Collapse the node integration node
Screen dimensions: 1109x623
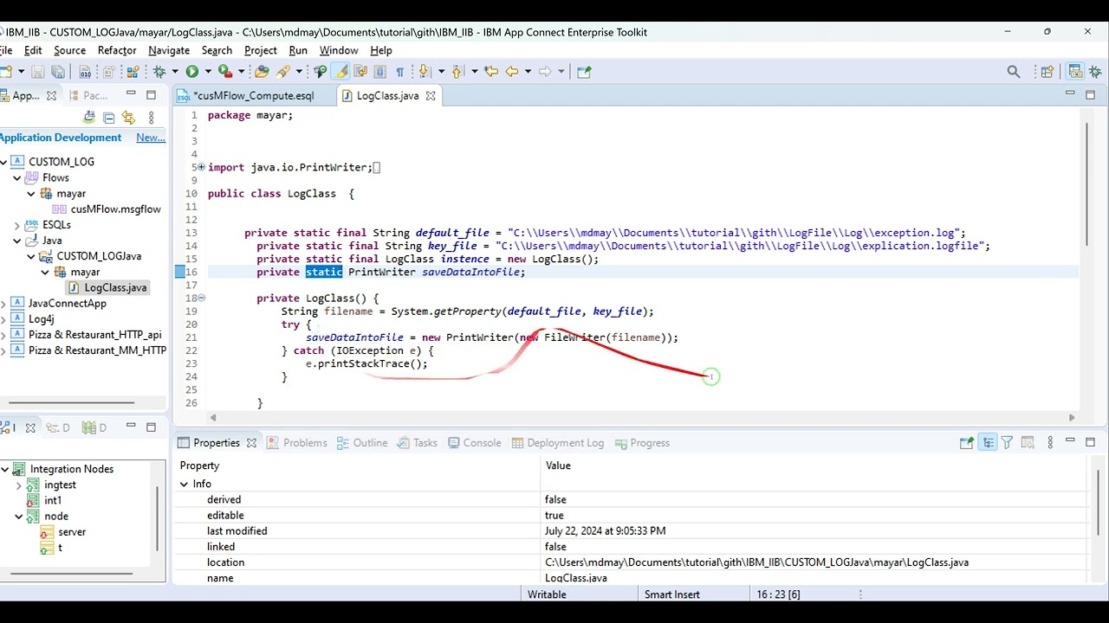pos(18,517)
